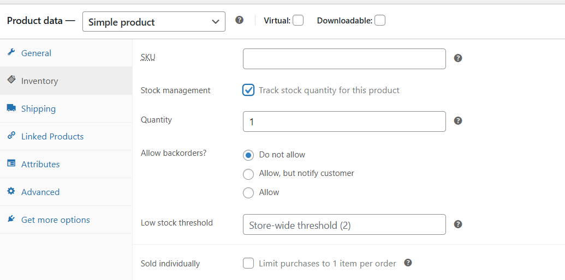Click the truck icon beside Shipping
565x280 pixels.
pyautogui.click(x=11, y=107)
